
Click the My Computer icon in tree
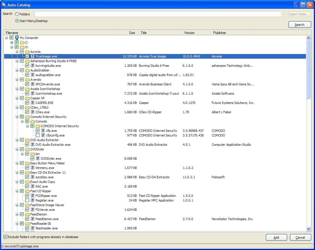(x=17, y=38)
